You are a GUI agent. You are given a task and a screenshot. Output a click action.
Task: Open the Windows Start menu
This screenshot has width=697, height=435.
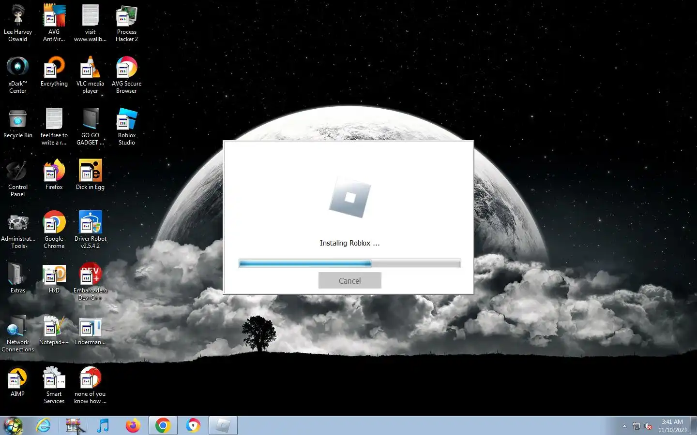pos(14,425)
